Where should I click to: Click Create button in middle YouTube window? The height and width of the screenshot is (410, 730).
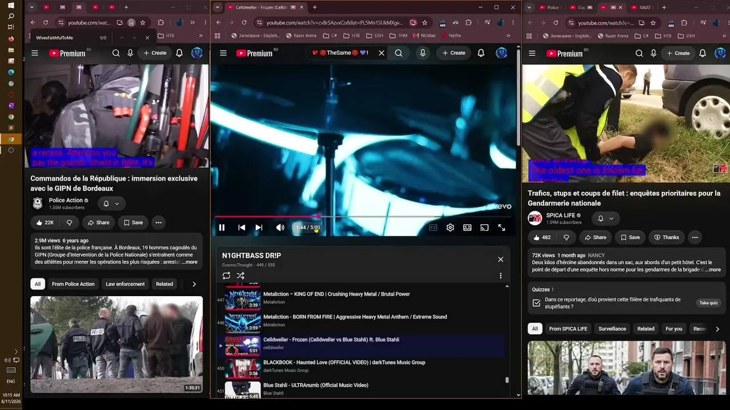pyautogui.click(x=454, y=53)
